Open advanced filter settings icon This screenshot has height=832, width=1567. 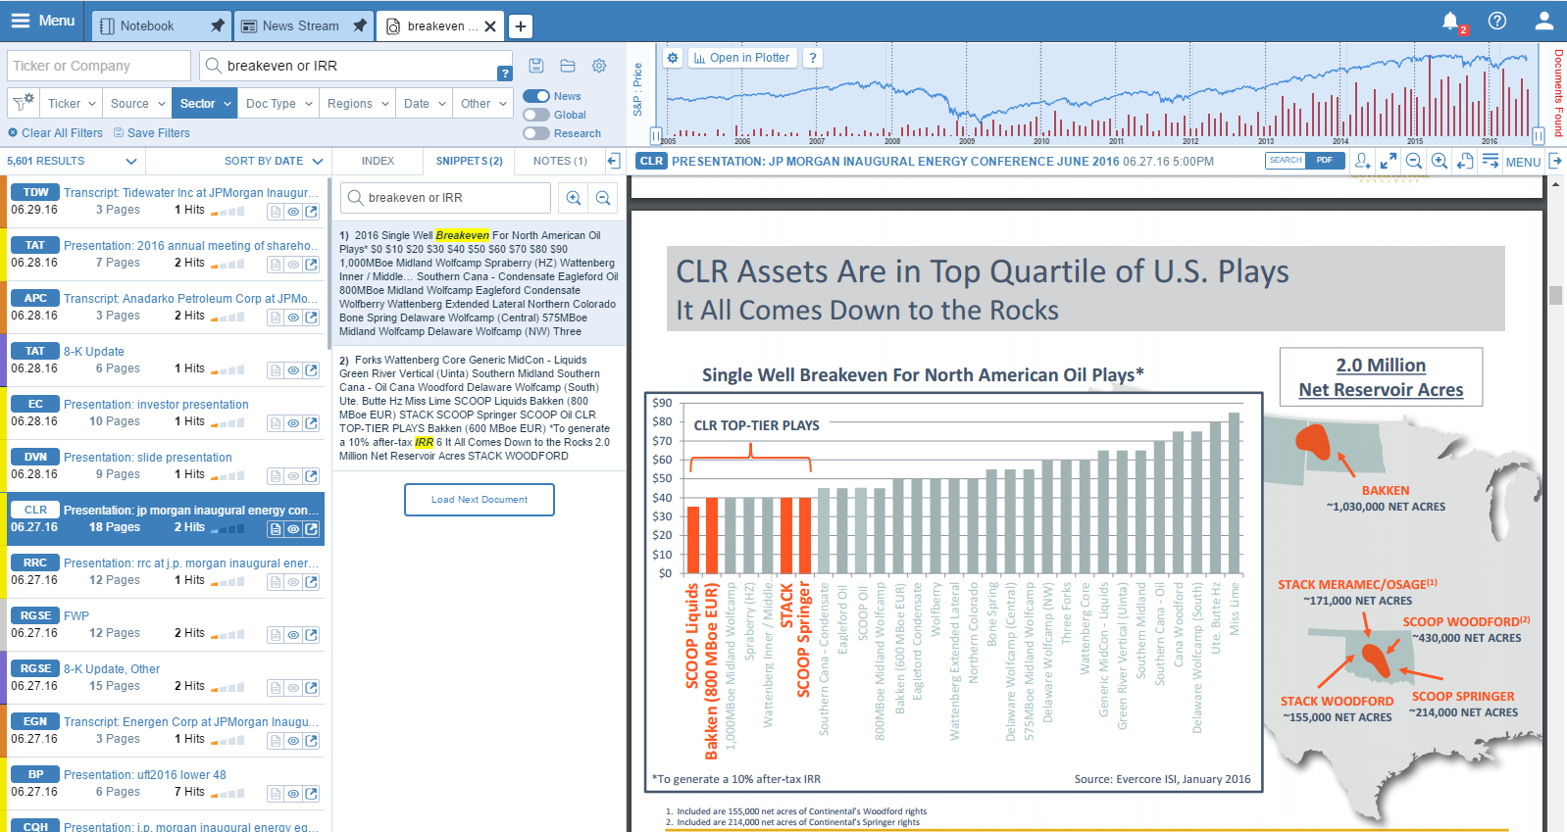(24, 102)
